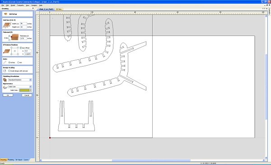
Task: Click the horizontal scrollbar right arrow
Action: click(x=264, y=160)
